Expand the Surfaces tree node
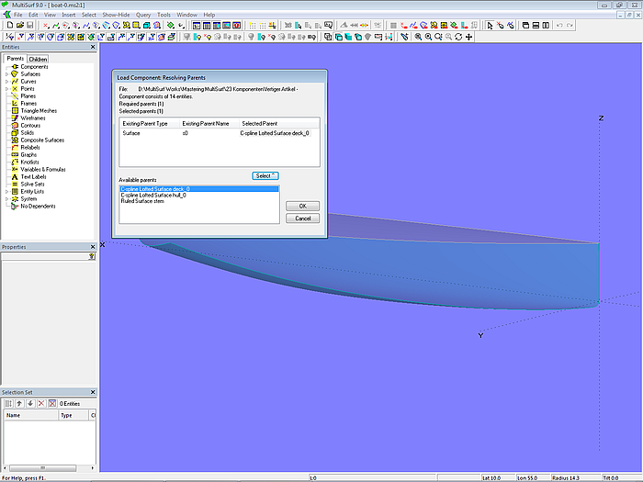Image resolution: width=643 pixels, height=482 pixels. [x=6, y=74]
